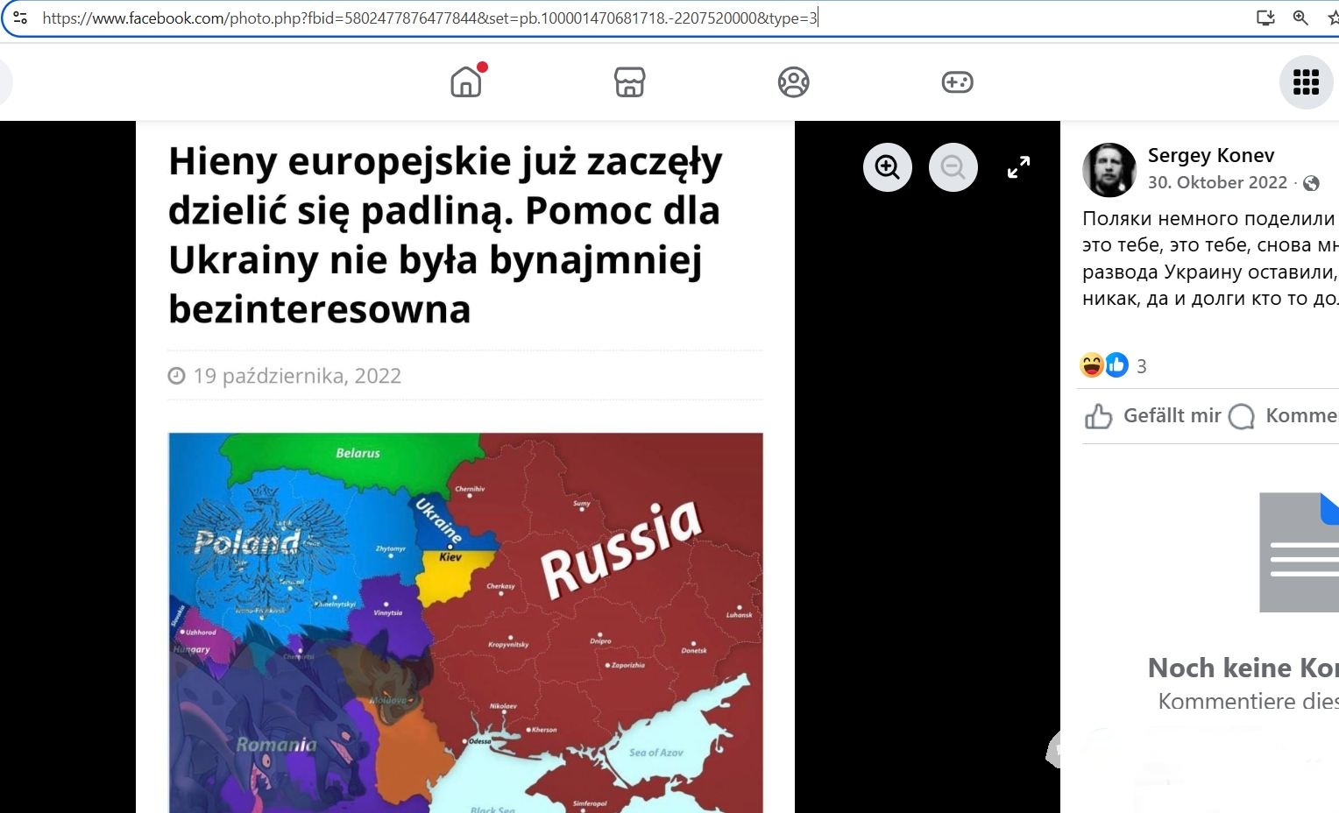Viewport: 1339px width, 813px height.
Task: Click the browser address bar URL
Action: (x=429, y=18)
